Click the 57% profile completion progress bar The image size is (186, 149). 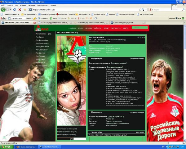click(72, 139)
